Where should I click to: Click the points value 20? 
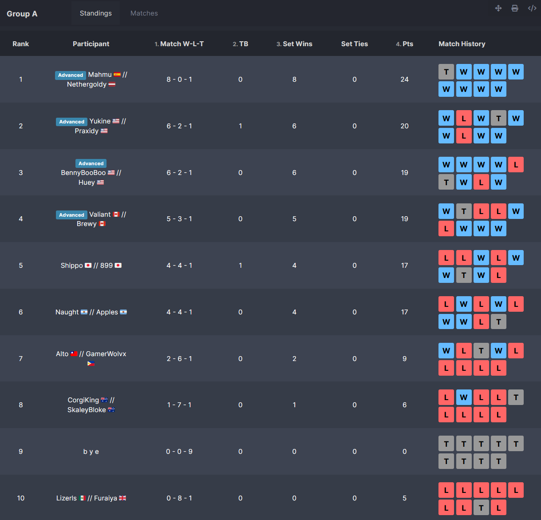tap(405, 126)
